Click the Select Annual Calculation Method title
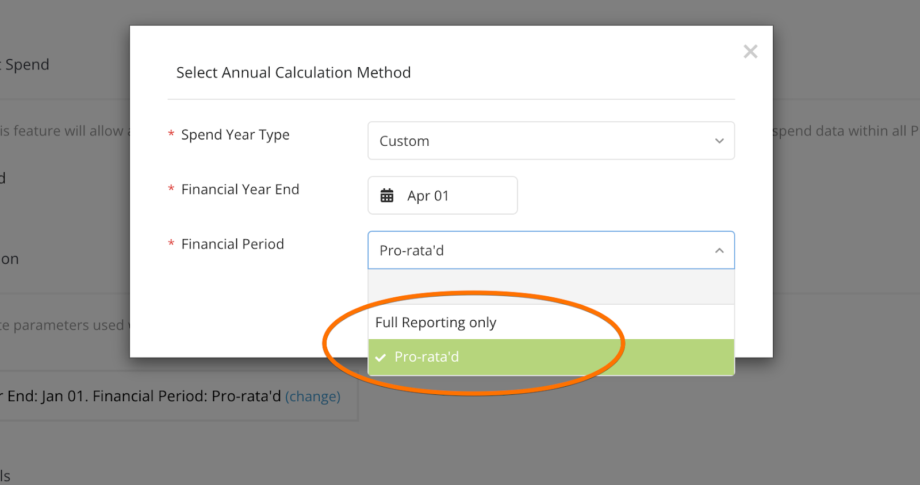This screenshot has height=485, width=920. click(x=293, y=72)
